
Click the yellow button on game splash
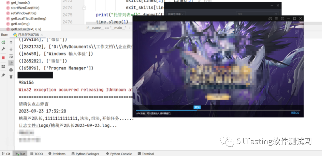(x=218, y=97)
